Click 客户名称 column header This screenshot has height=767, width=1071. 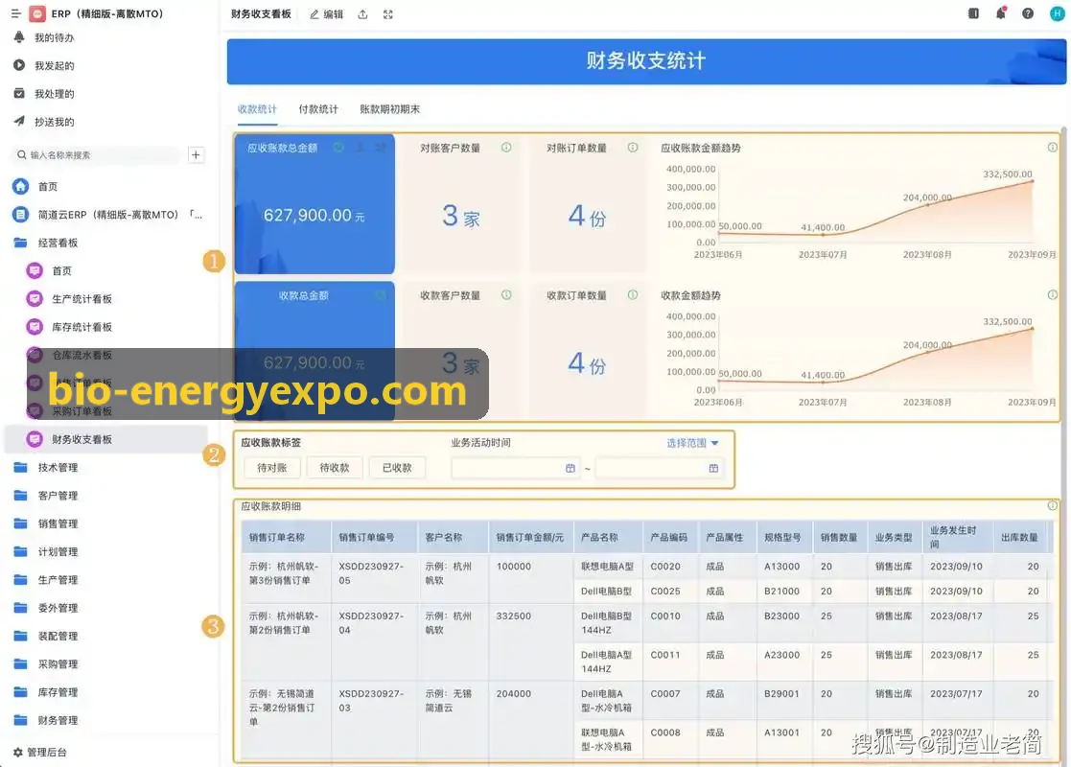tap(453, 537)
